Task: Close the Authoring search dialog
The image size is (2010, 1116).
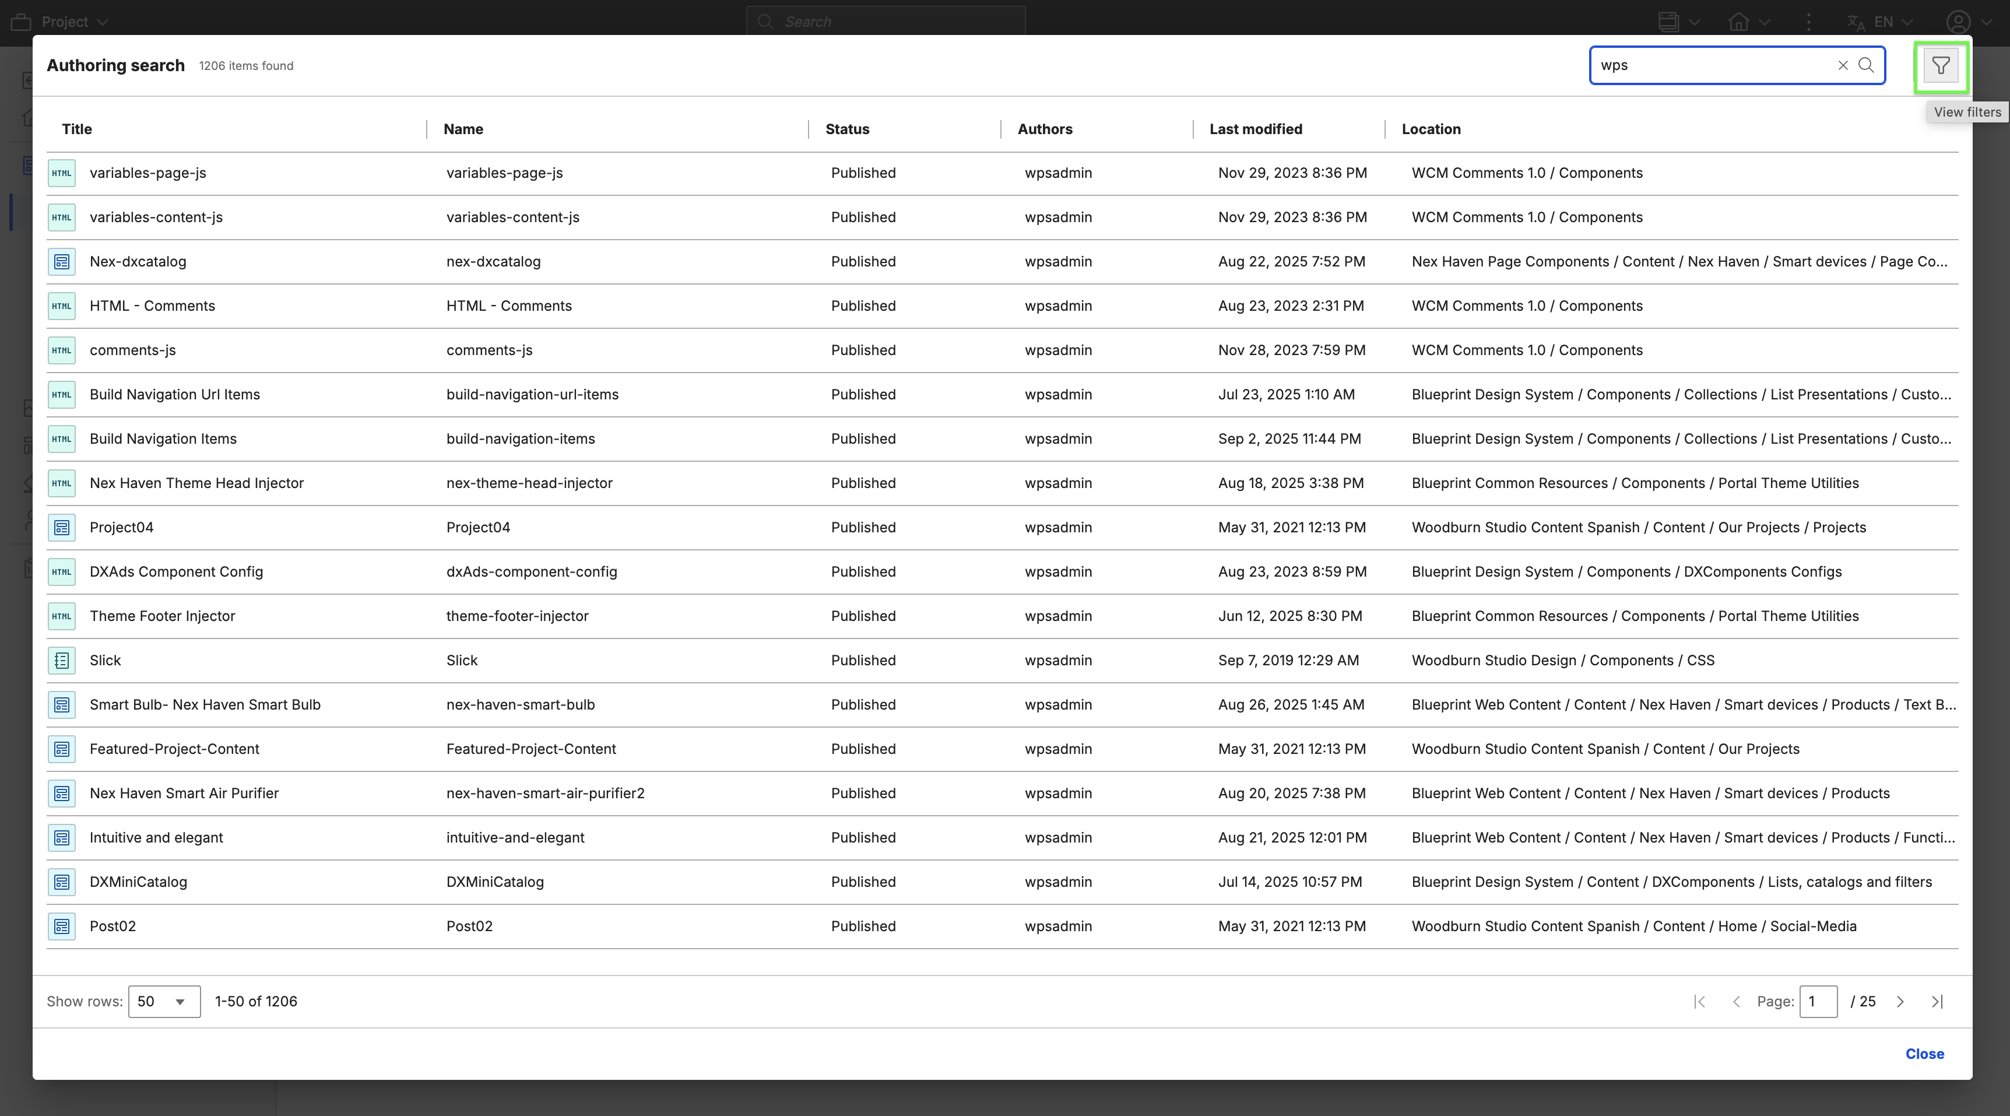Action: 1924,1054
